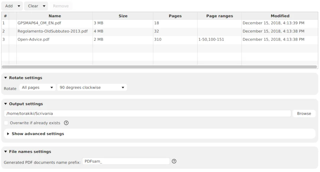Click the Browse button

pos(304,114)
